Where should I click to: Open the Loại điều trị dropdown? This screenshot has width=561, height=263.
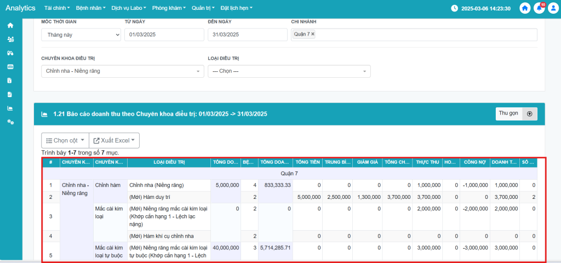pos(289,71)
